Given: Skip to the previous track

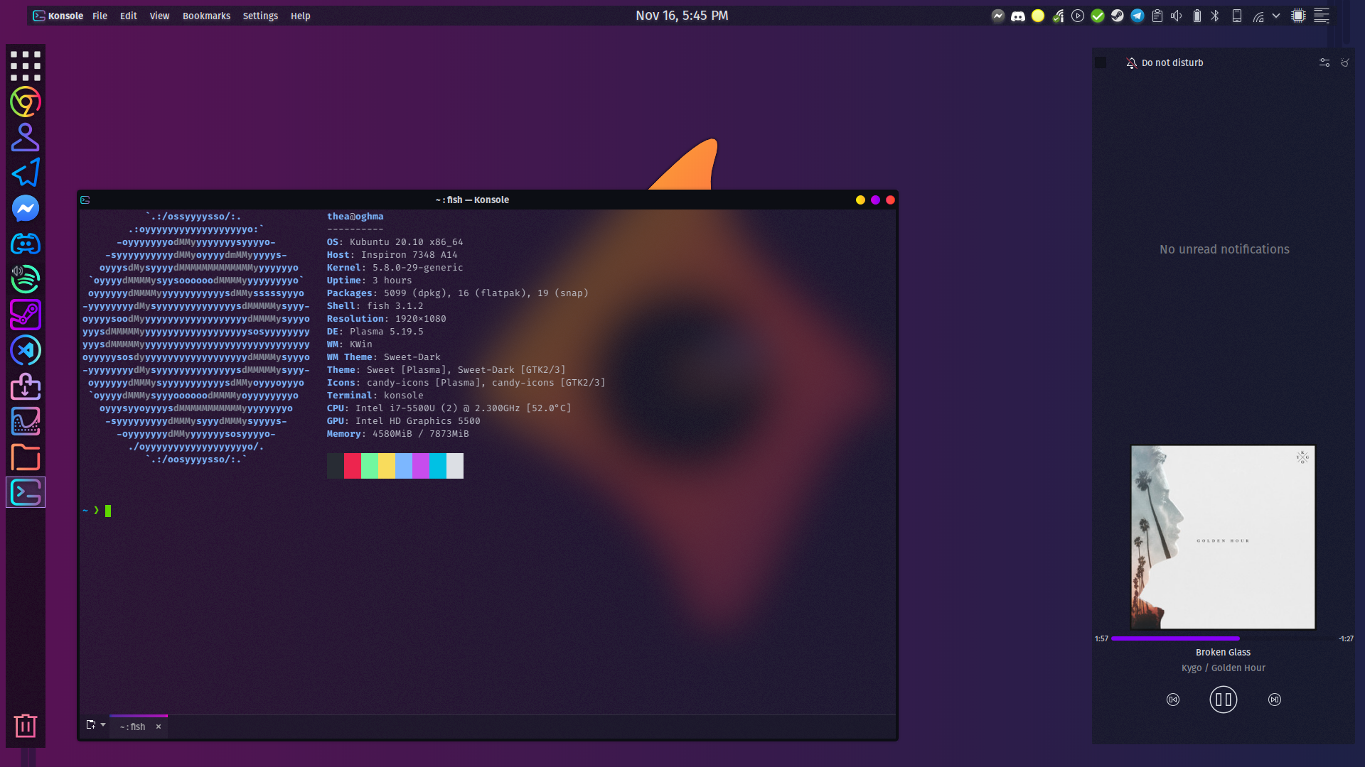Looking at the screenshot, I should [x=1173, y=700].
